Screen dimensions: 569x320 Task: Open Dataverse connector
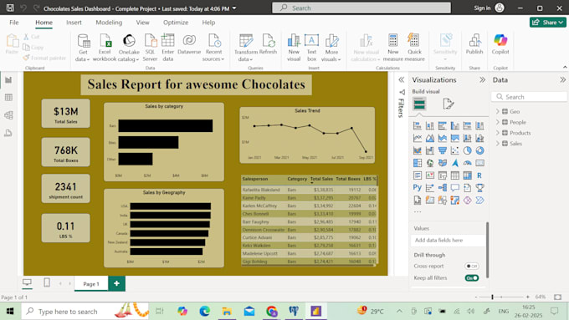pos(189,44)
